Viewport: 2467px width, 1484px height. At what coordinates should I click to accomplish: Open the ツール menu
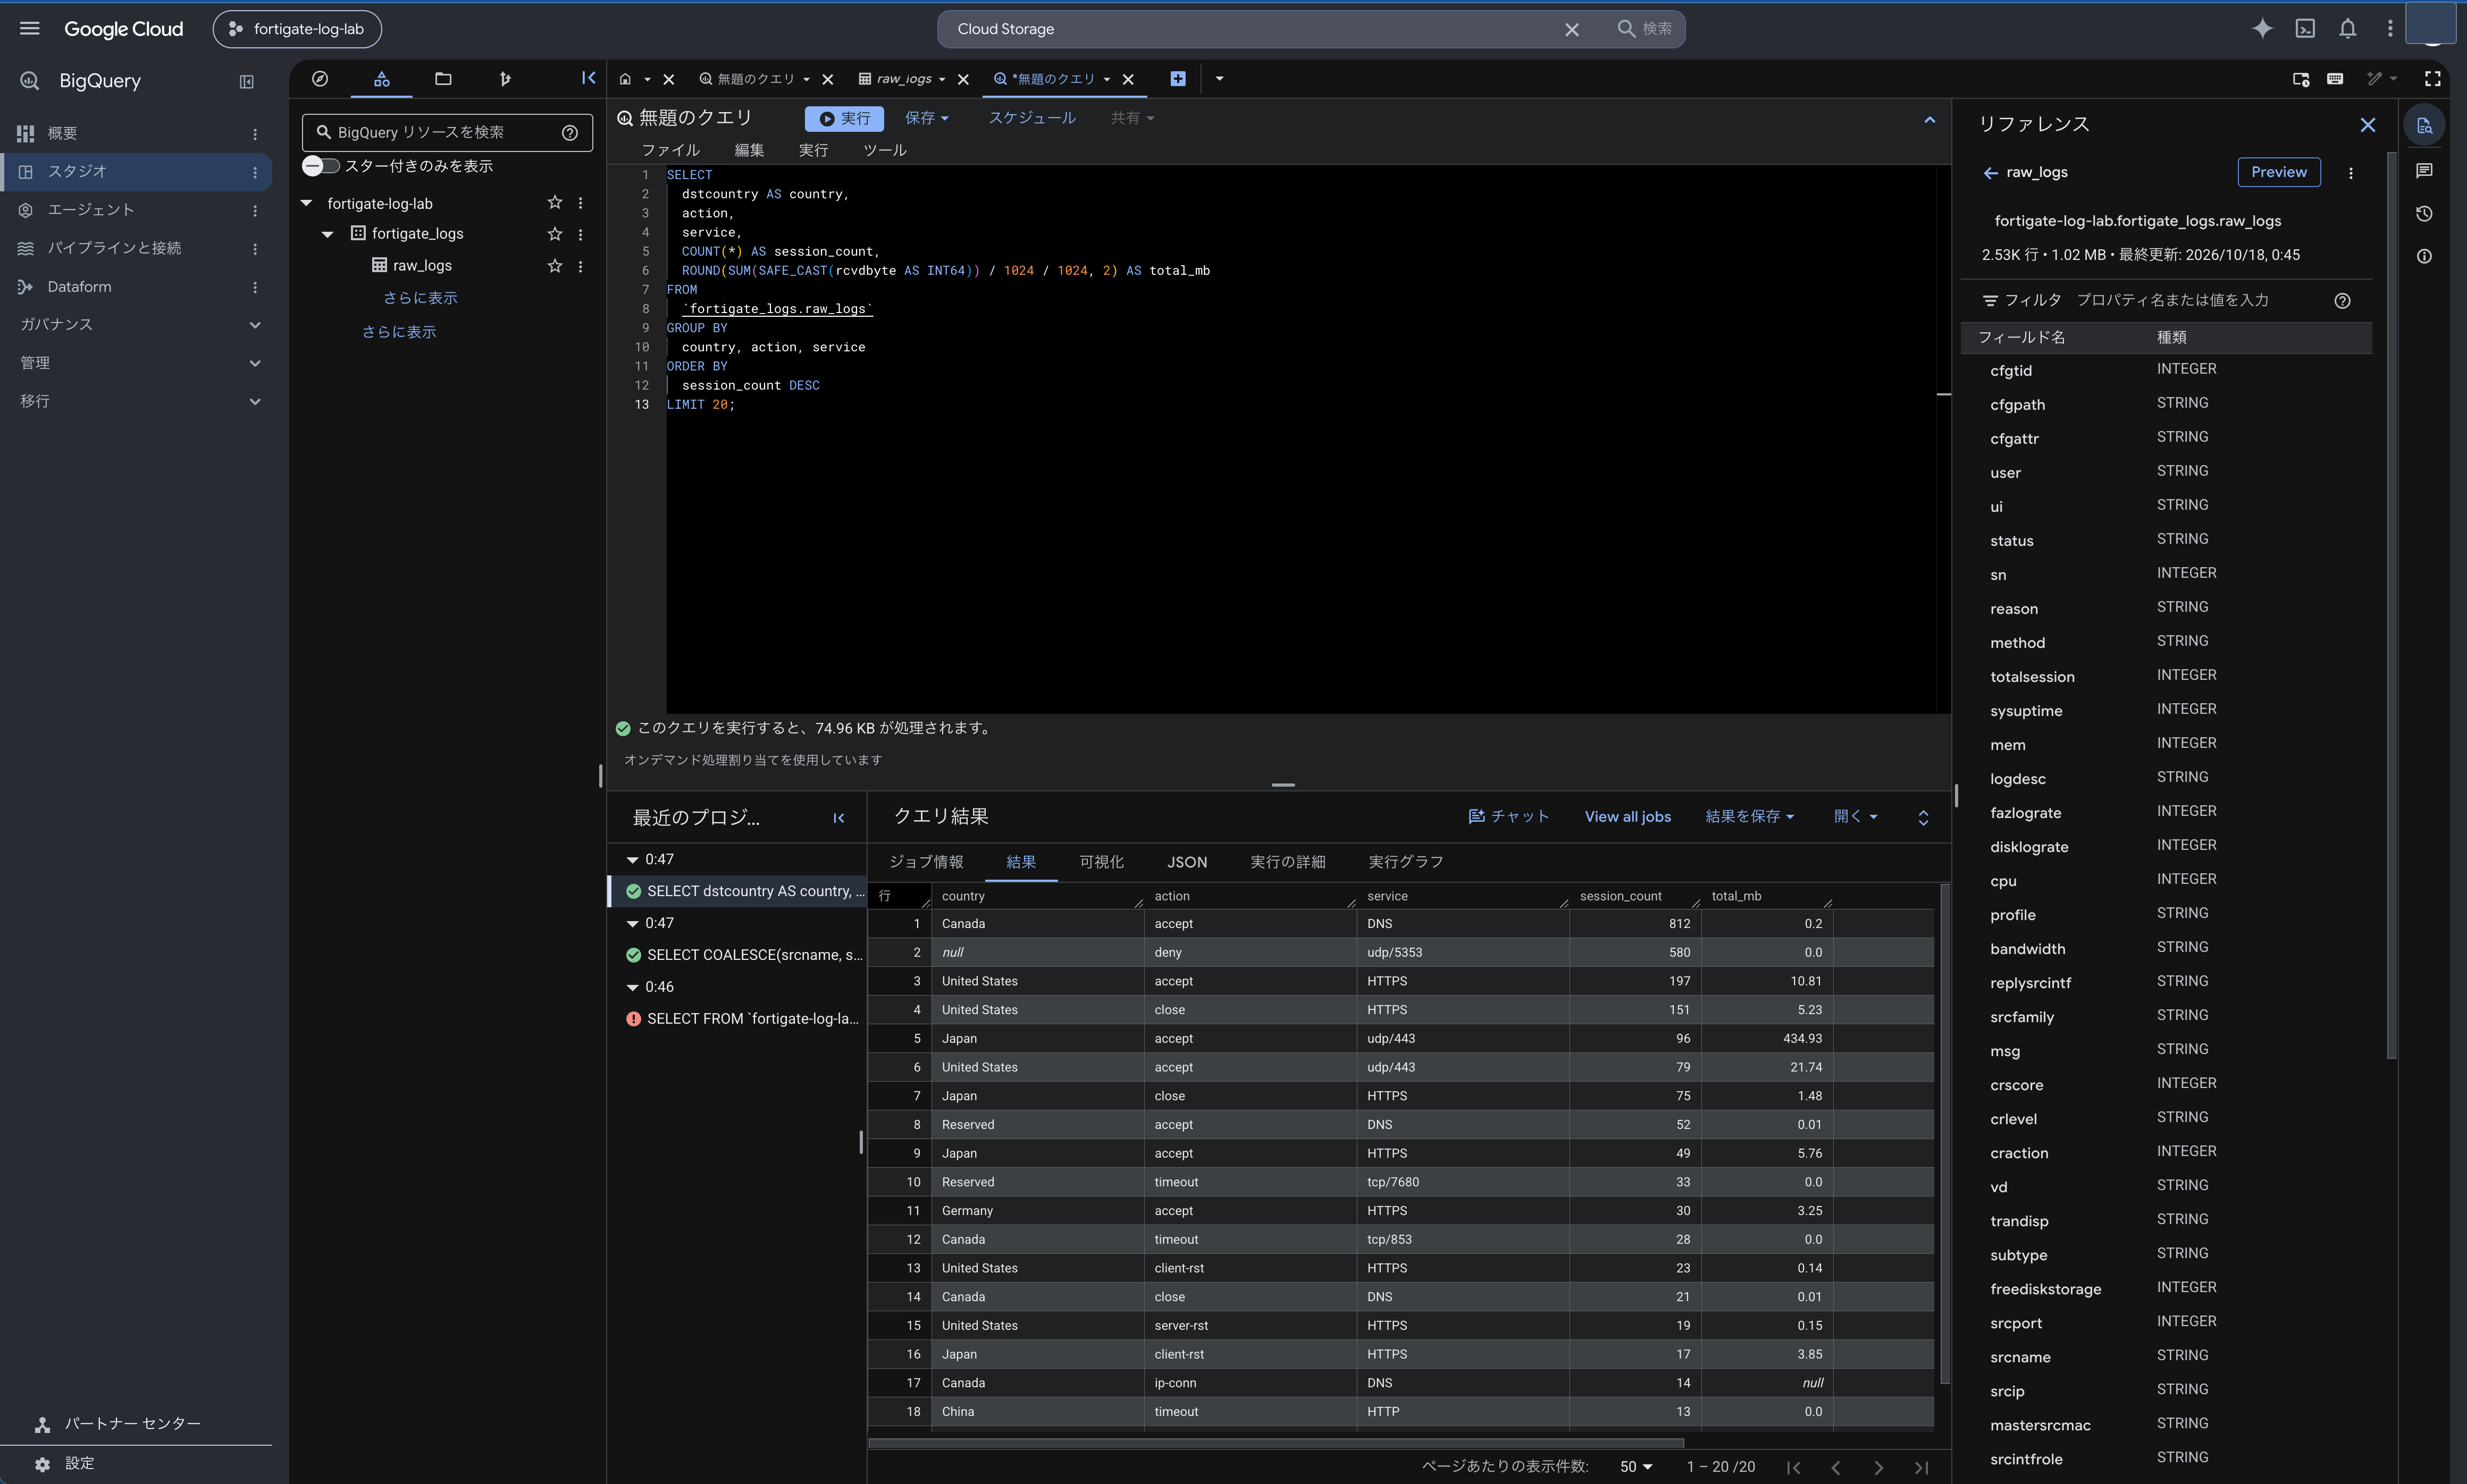(x=885, y=150)
